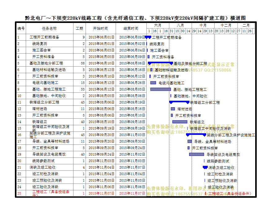The height and width of the screenshot is (212, 271).
Task: Select end date 2015年09月19日 in row 11
Action: (x=132, y=102)
